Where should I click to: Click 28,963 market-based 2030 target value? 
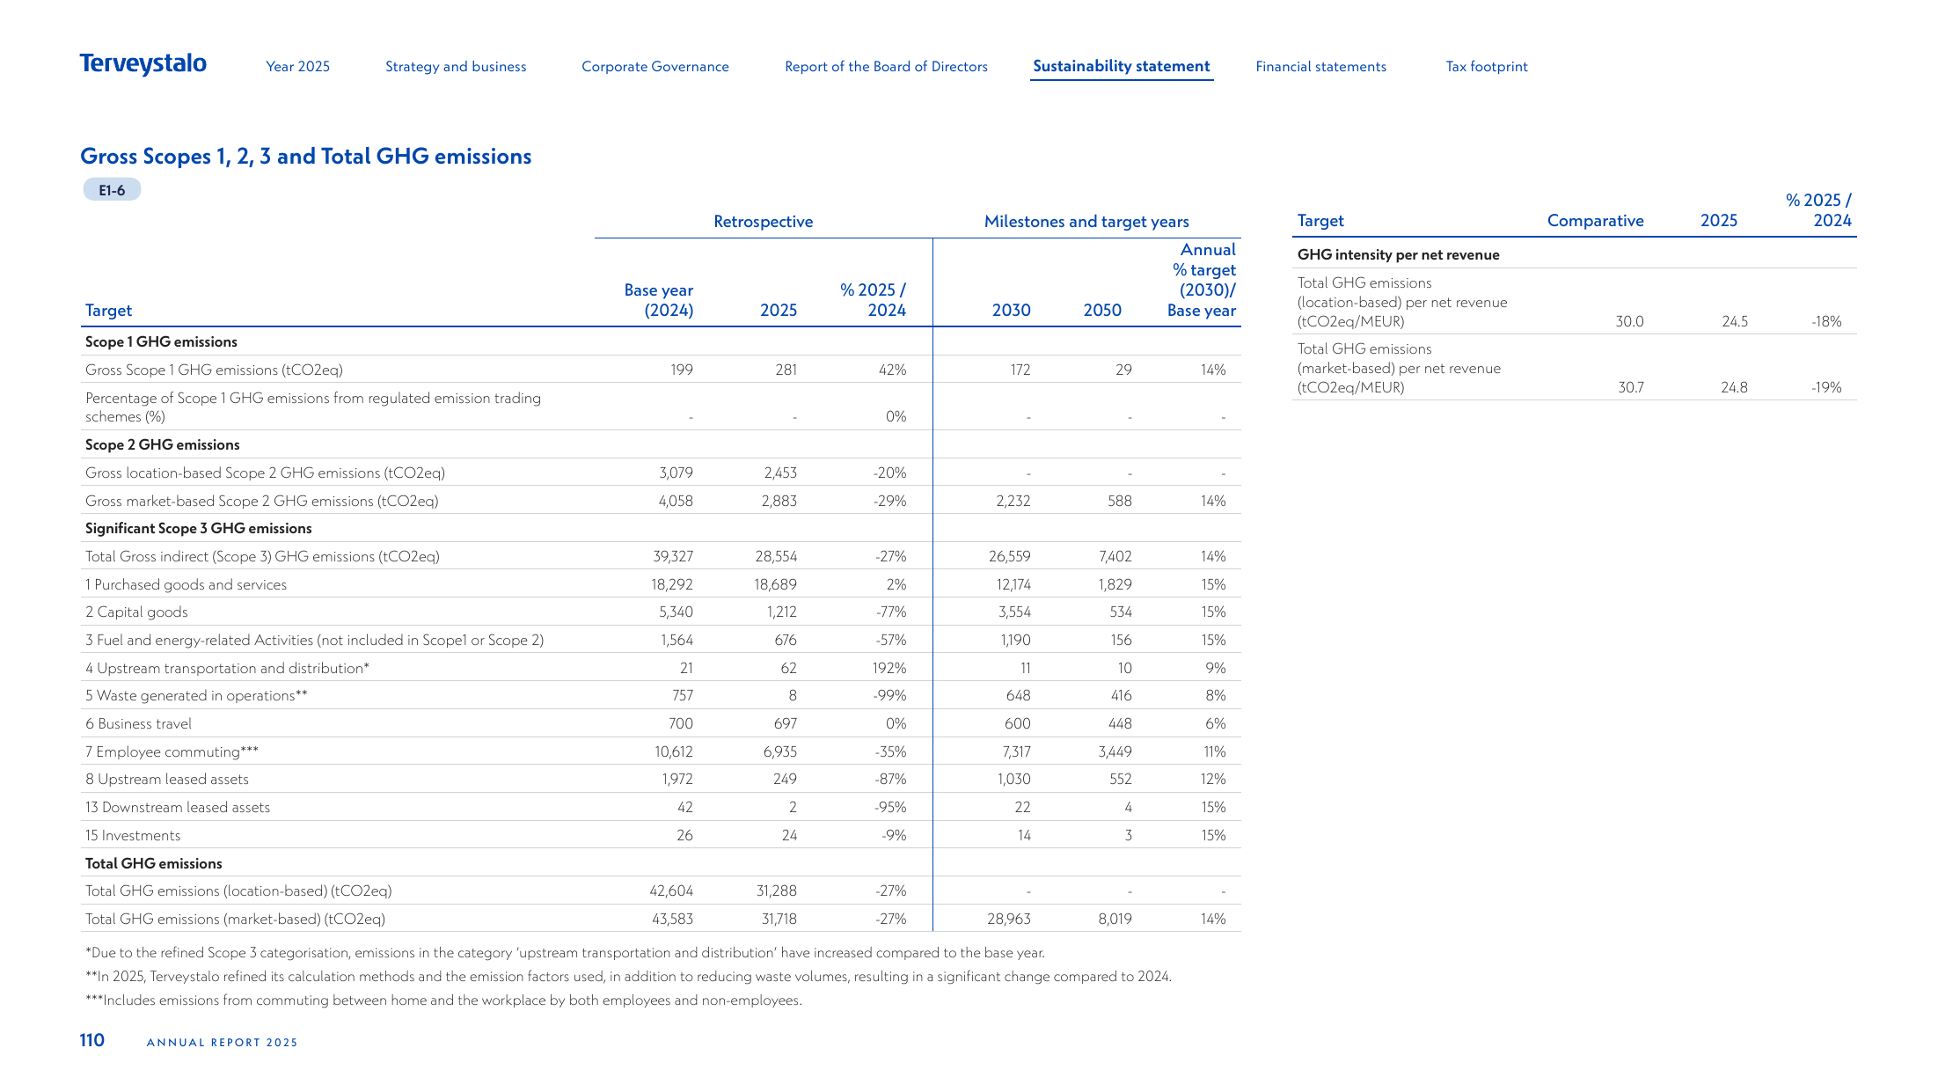[1008, 920]
